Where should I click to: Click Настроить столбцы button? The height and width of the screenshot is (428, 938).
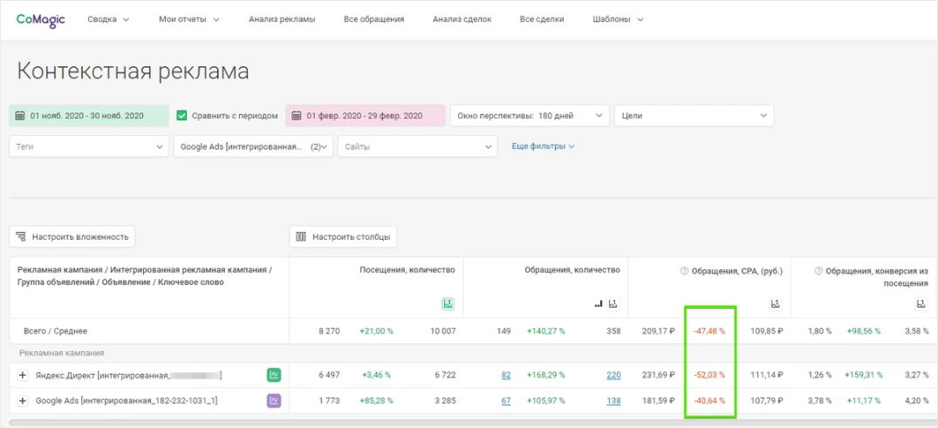[x=344, y=237]
